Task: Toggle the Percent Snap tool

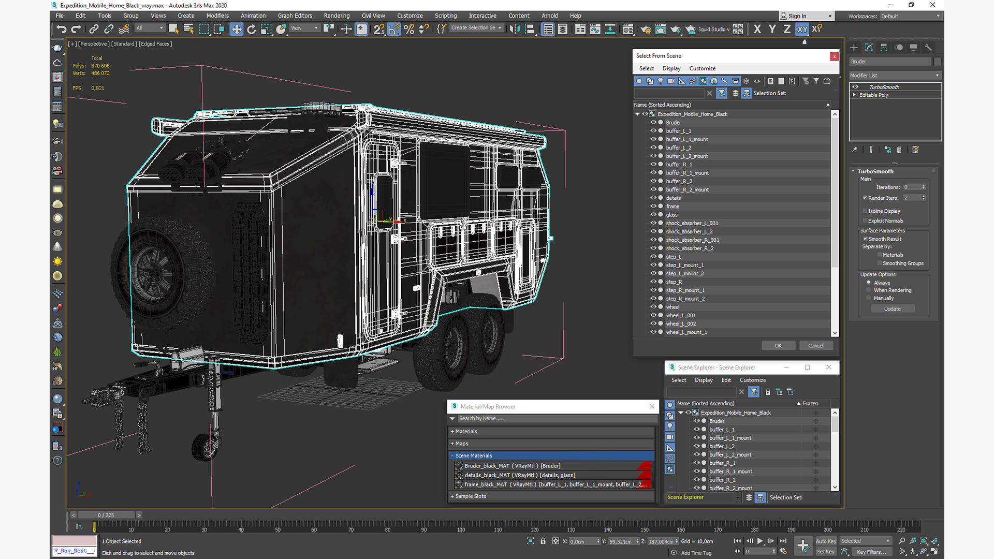Action: coord(409,29)
